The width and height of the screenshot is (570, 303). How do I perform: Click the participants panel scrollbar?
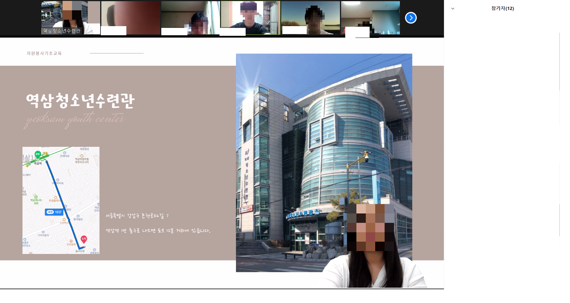click(x=559, y=62)
